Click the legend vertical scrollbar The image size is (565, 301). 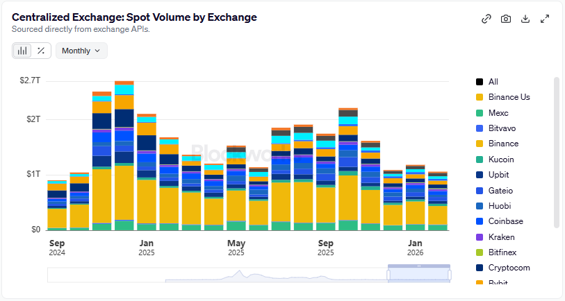coord(556,153)
